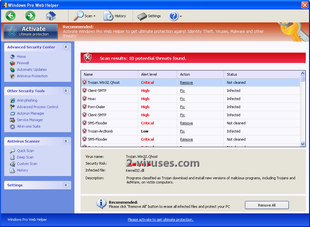The width and height of the screenshot is (310, 227).
Task: Go to the home house icon in toolbar
Action: click(x=51, y=16)
